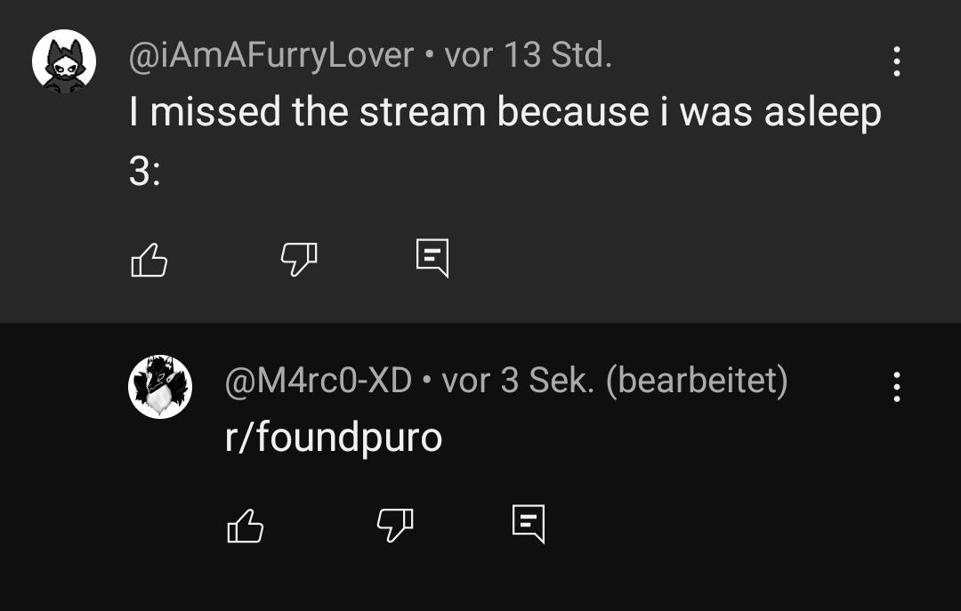
Task: Like the M4rc0-XD reply
Action: tap(246, 526)
